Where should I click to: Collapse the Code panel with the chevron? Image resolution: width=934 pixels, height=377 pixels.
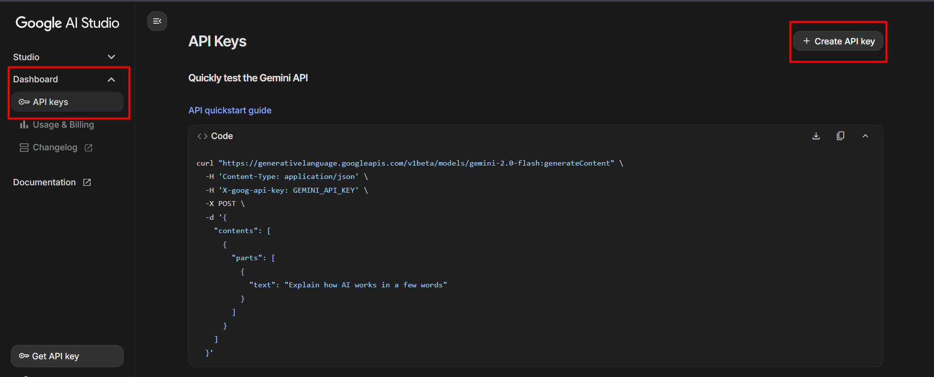[865, 136]
